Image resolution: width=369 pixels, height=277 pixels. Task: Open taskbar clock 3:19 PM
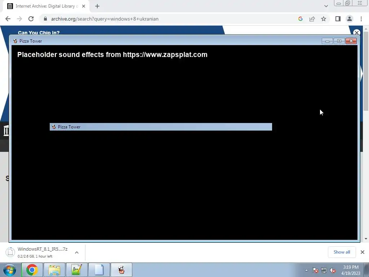click(351, 270)
